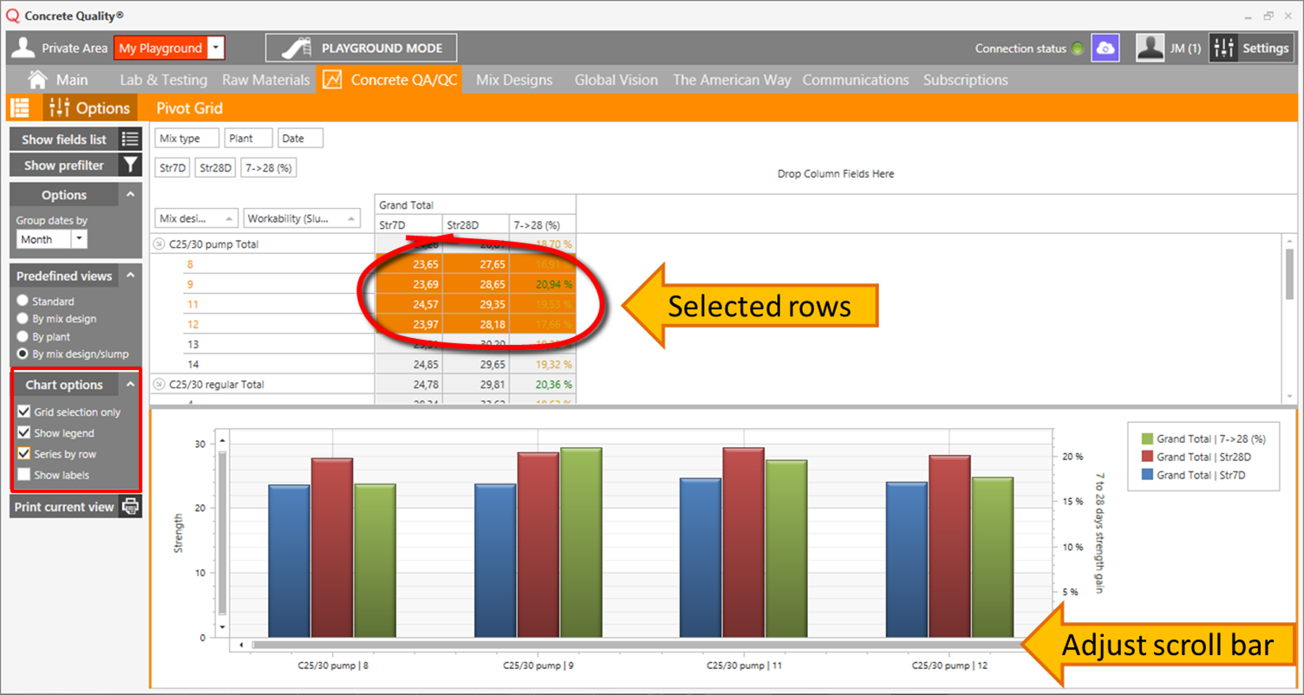Open the My Playground dropdown arrow
Screen dimensions: 1304x695
tap(216, 49)
